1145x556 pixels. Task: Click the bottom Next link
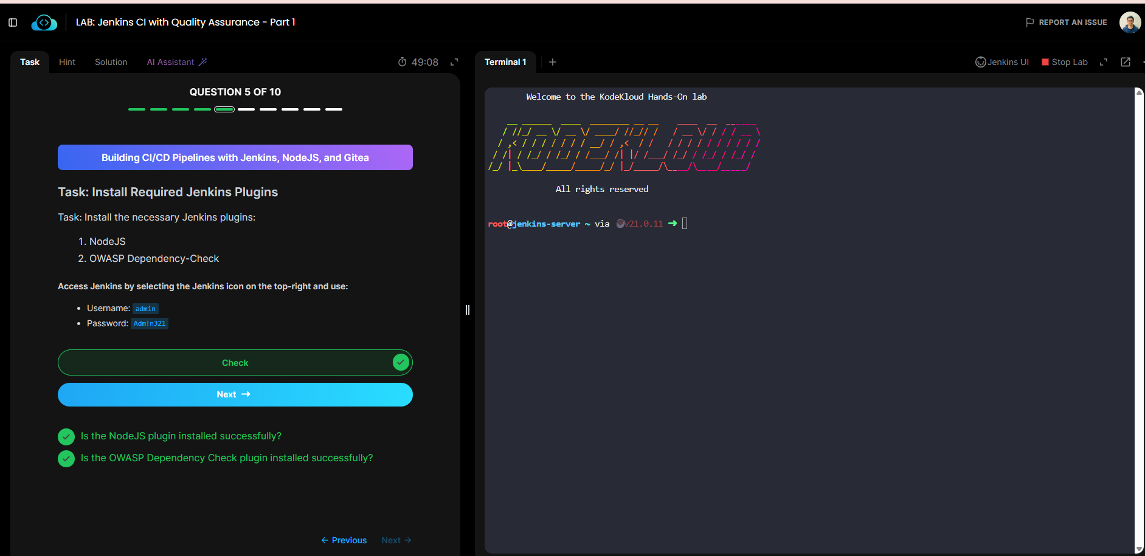(x=396, y=540)
